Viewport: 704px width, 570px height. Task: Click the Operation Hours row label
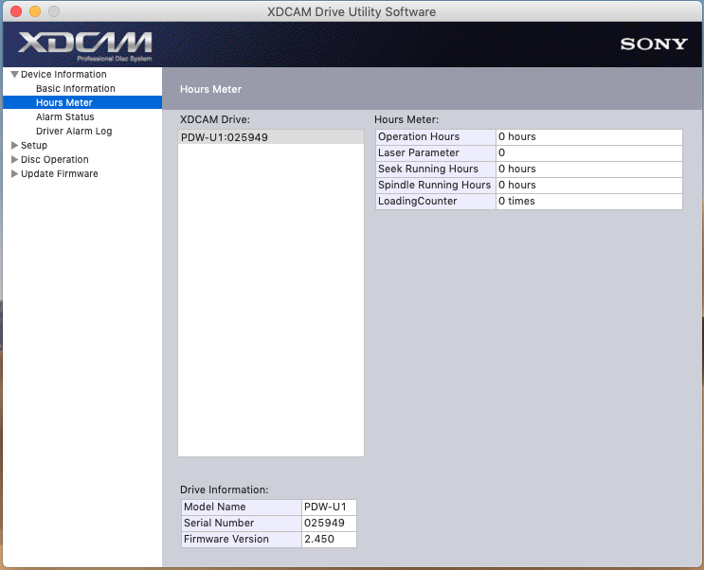[x=436, y=137]
